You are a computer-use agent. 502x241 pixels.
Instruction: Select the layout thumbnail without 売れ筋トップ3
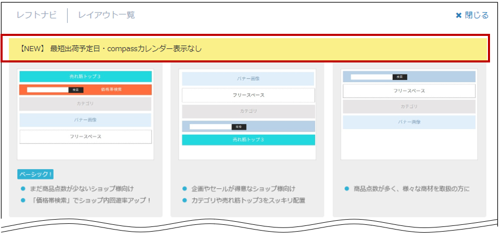pyautogui.click(x=409, y=115)
